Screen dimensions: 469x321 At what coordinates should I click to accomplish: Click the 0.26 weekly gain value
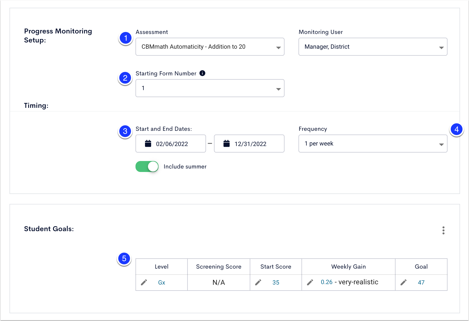click(x=326, y=282)
